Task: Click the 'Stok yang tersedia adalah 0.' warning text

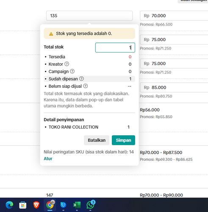Action: click(x=84, y=33)
